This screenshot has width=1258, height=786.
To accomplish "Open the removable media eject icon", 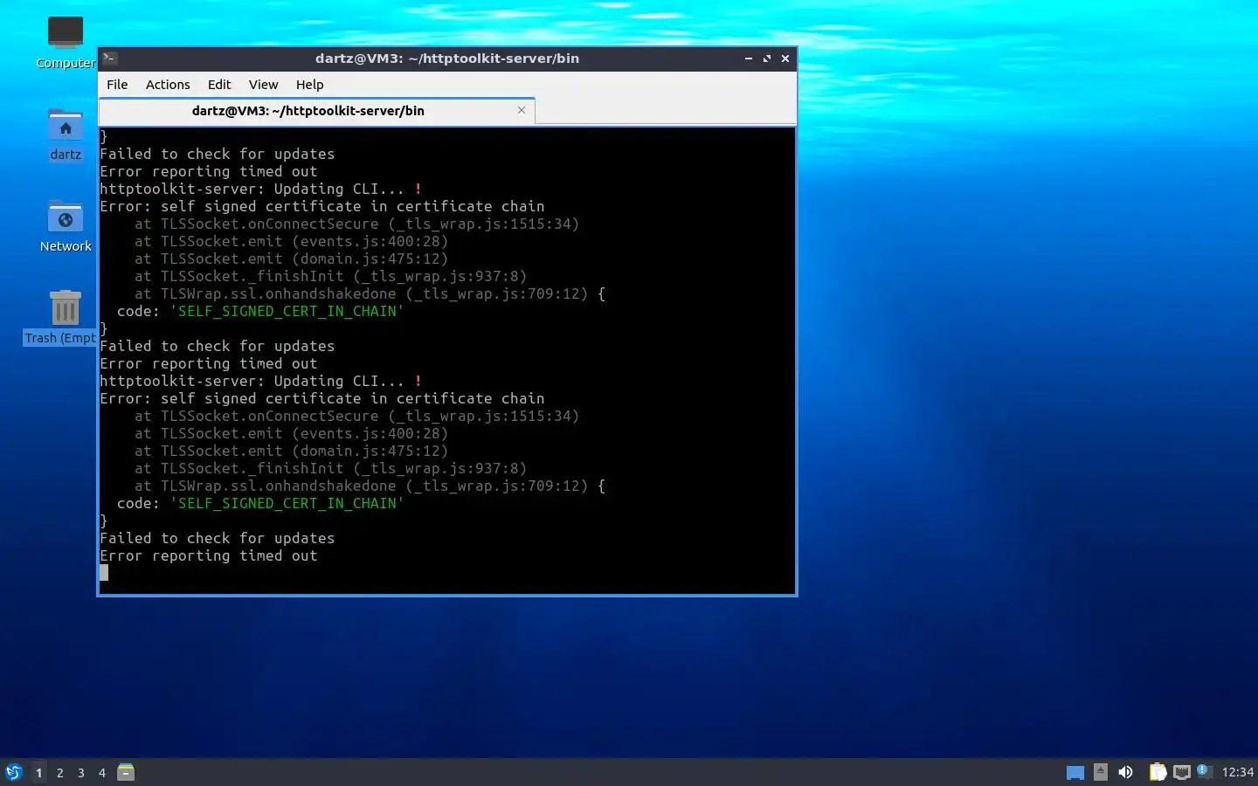I will click(1101, 772).
